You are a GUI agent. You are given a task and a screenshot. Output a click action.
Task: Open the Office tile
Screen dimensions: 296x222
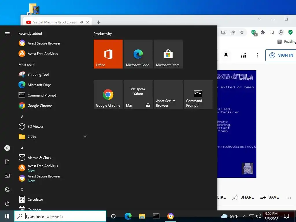(x=108, y=54)
